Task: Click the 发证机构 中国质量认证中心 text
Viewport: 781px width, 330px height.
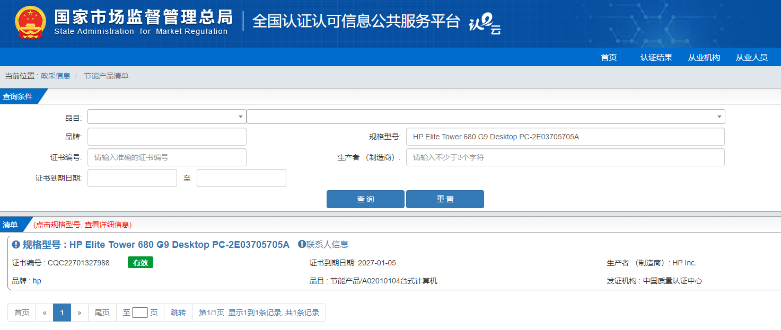Action: (x=654, y=281)
